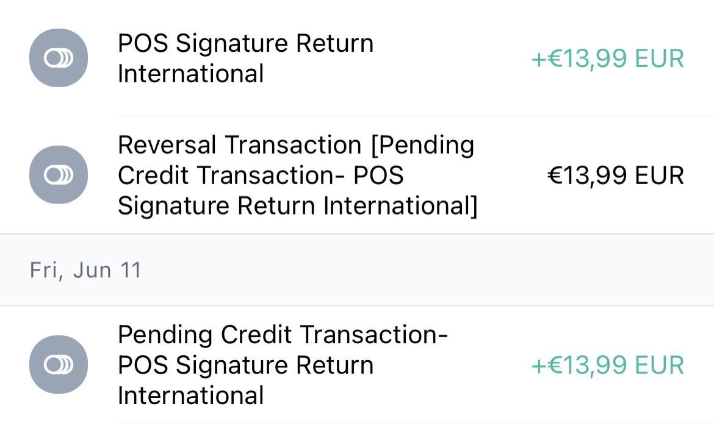
Task: Tap the contactless icon in the bottom transaction row
Action: [x=57, y=364]
